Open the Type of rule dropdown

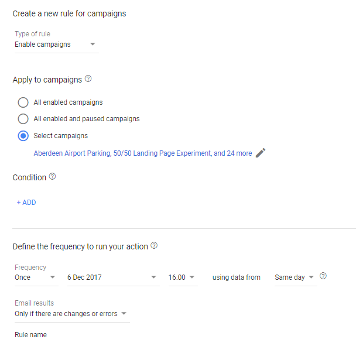[57, 44]
